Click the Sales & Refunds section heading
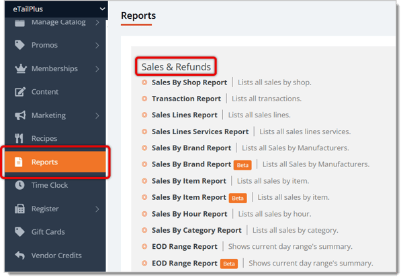 [176, 67]
